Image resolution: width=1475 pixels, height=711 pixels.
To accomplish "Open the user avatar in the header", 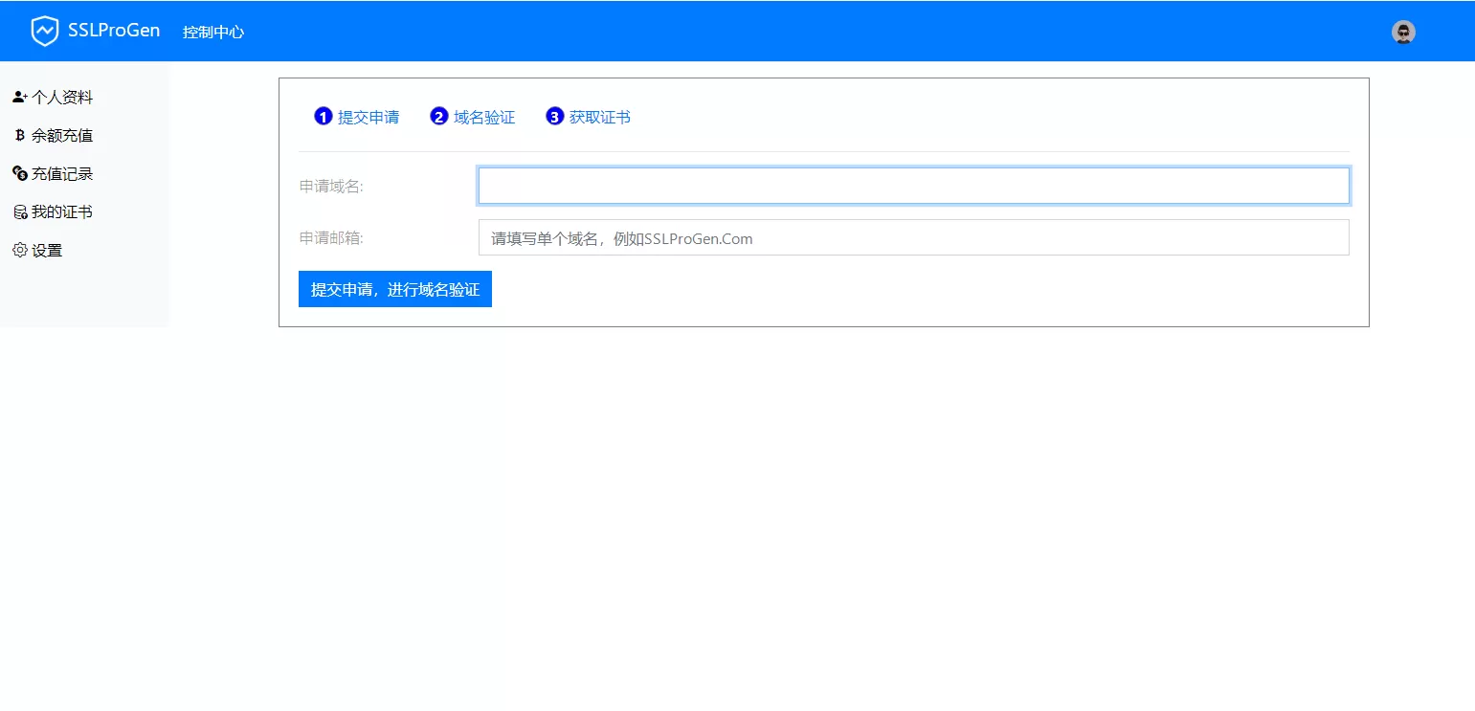I will click(1403, 33).
